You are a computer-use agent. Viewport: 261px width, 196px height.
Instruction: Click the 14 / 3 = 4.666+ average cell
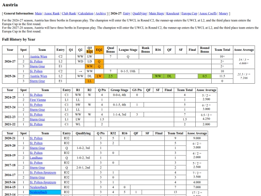coord(244,61)
